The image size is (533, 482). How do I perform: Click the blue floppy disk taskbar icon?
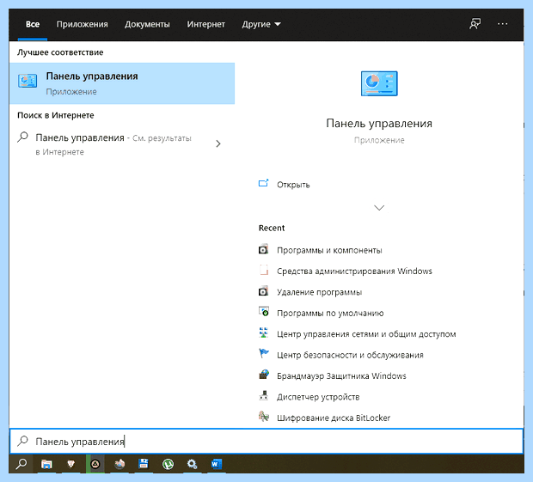(144, 464)
